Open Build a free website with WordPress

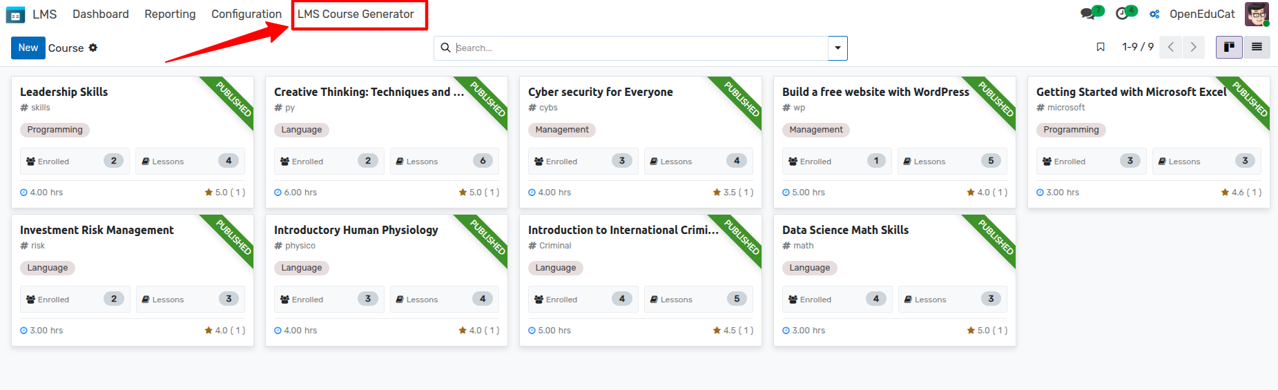(x=875, y=92)
